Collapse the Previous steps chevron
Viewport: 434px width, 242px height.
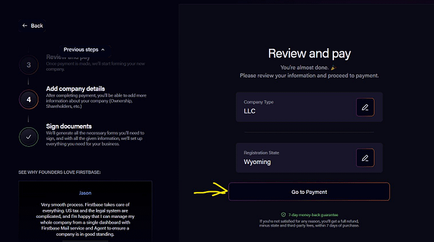point(103,50)
